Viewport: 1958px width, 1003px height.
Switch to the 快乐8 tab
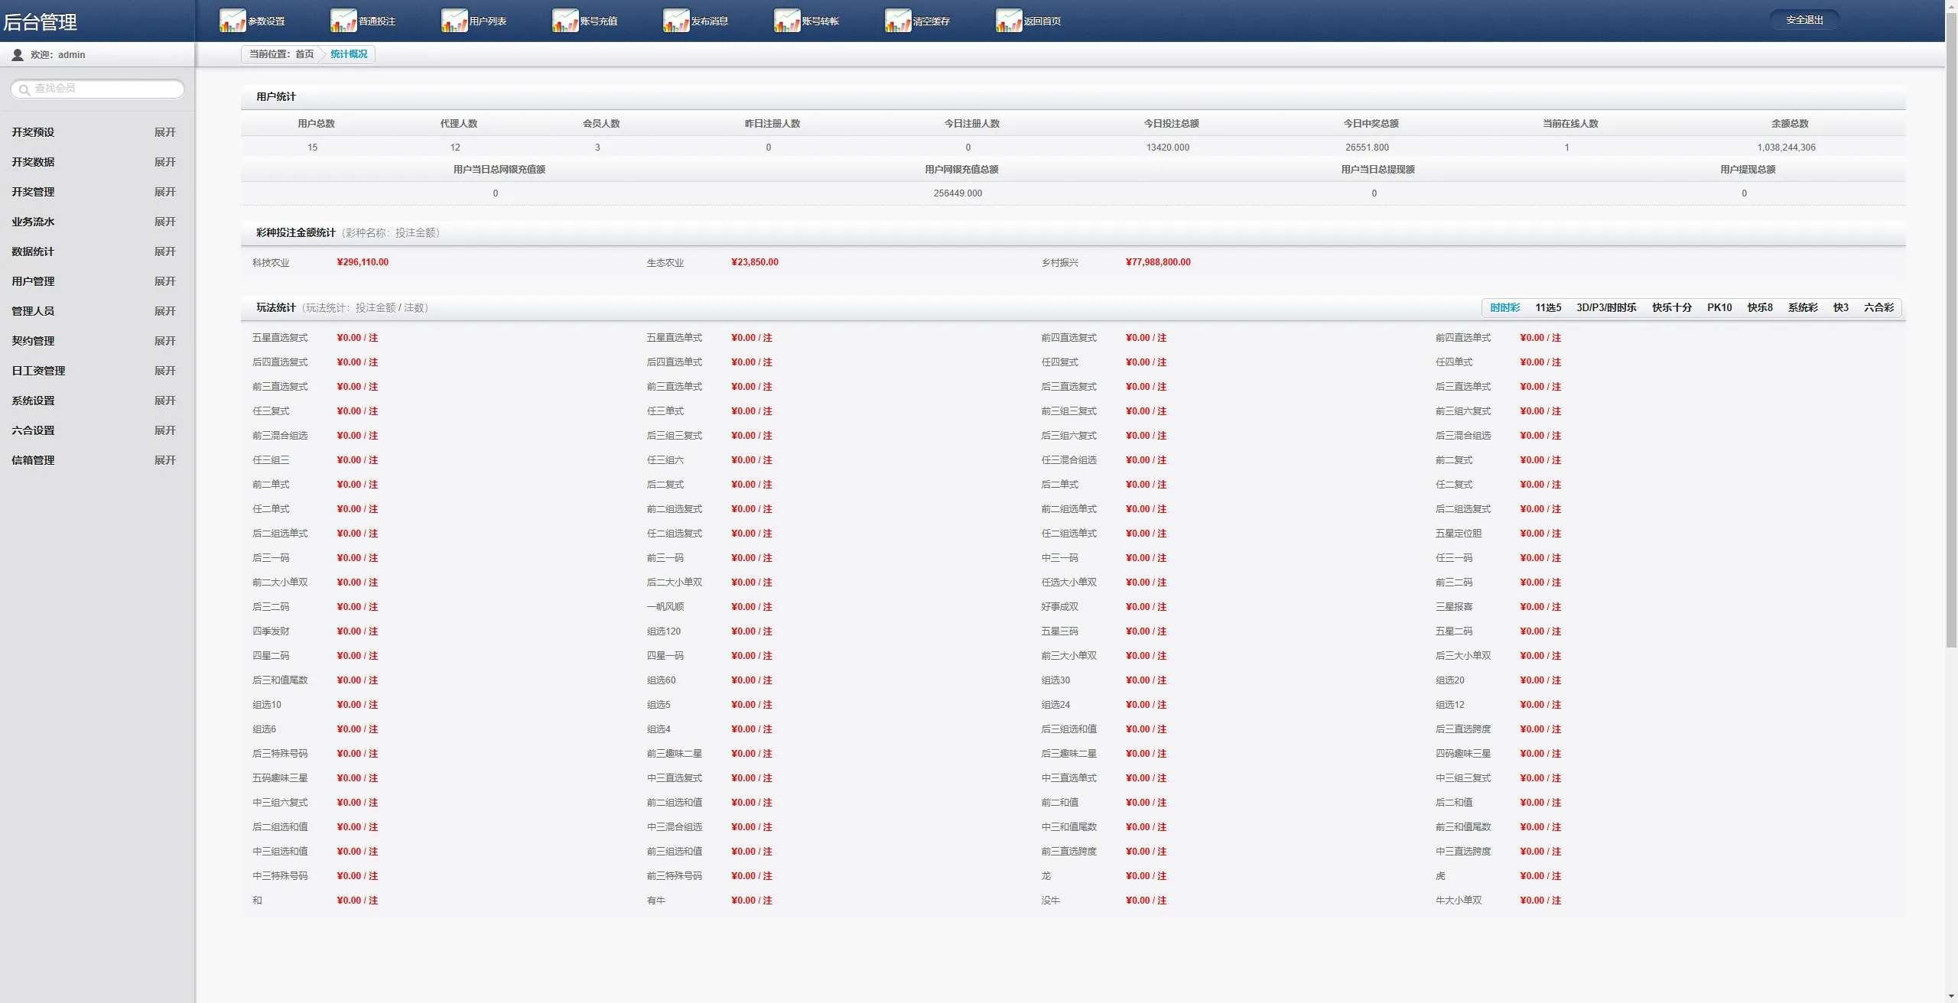[1760, 307]
